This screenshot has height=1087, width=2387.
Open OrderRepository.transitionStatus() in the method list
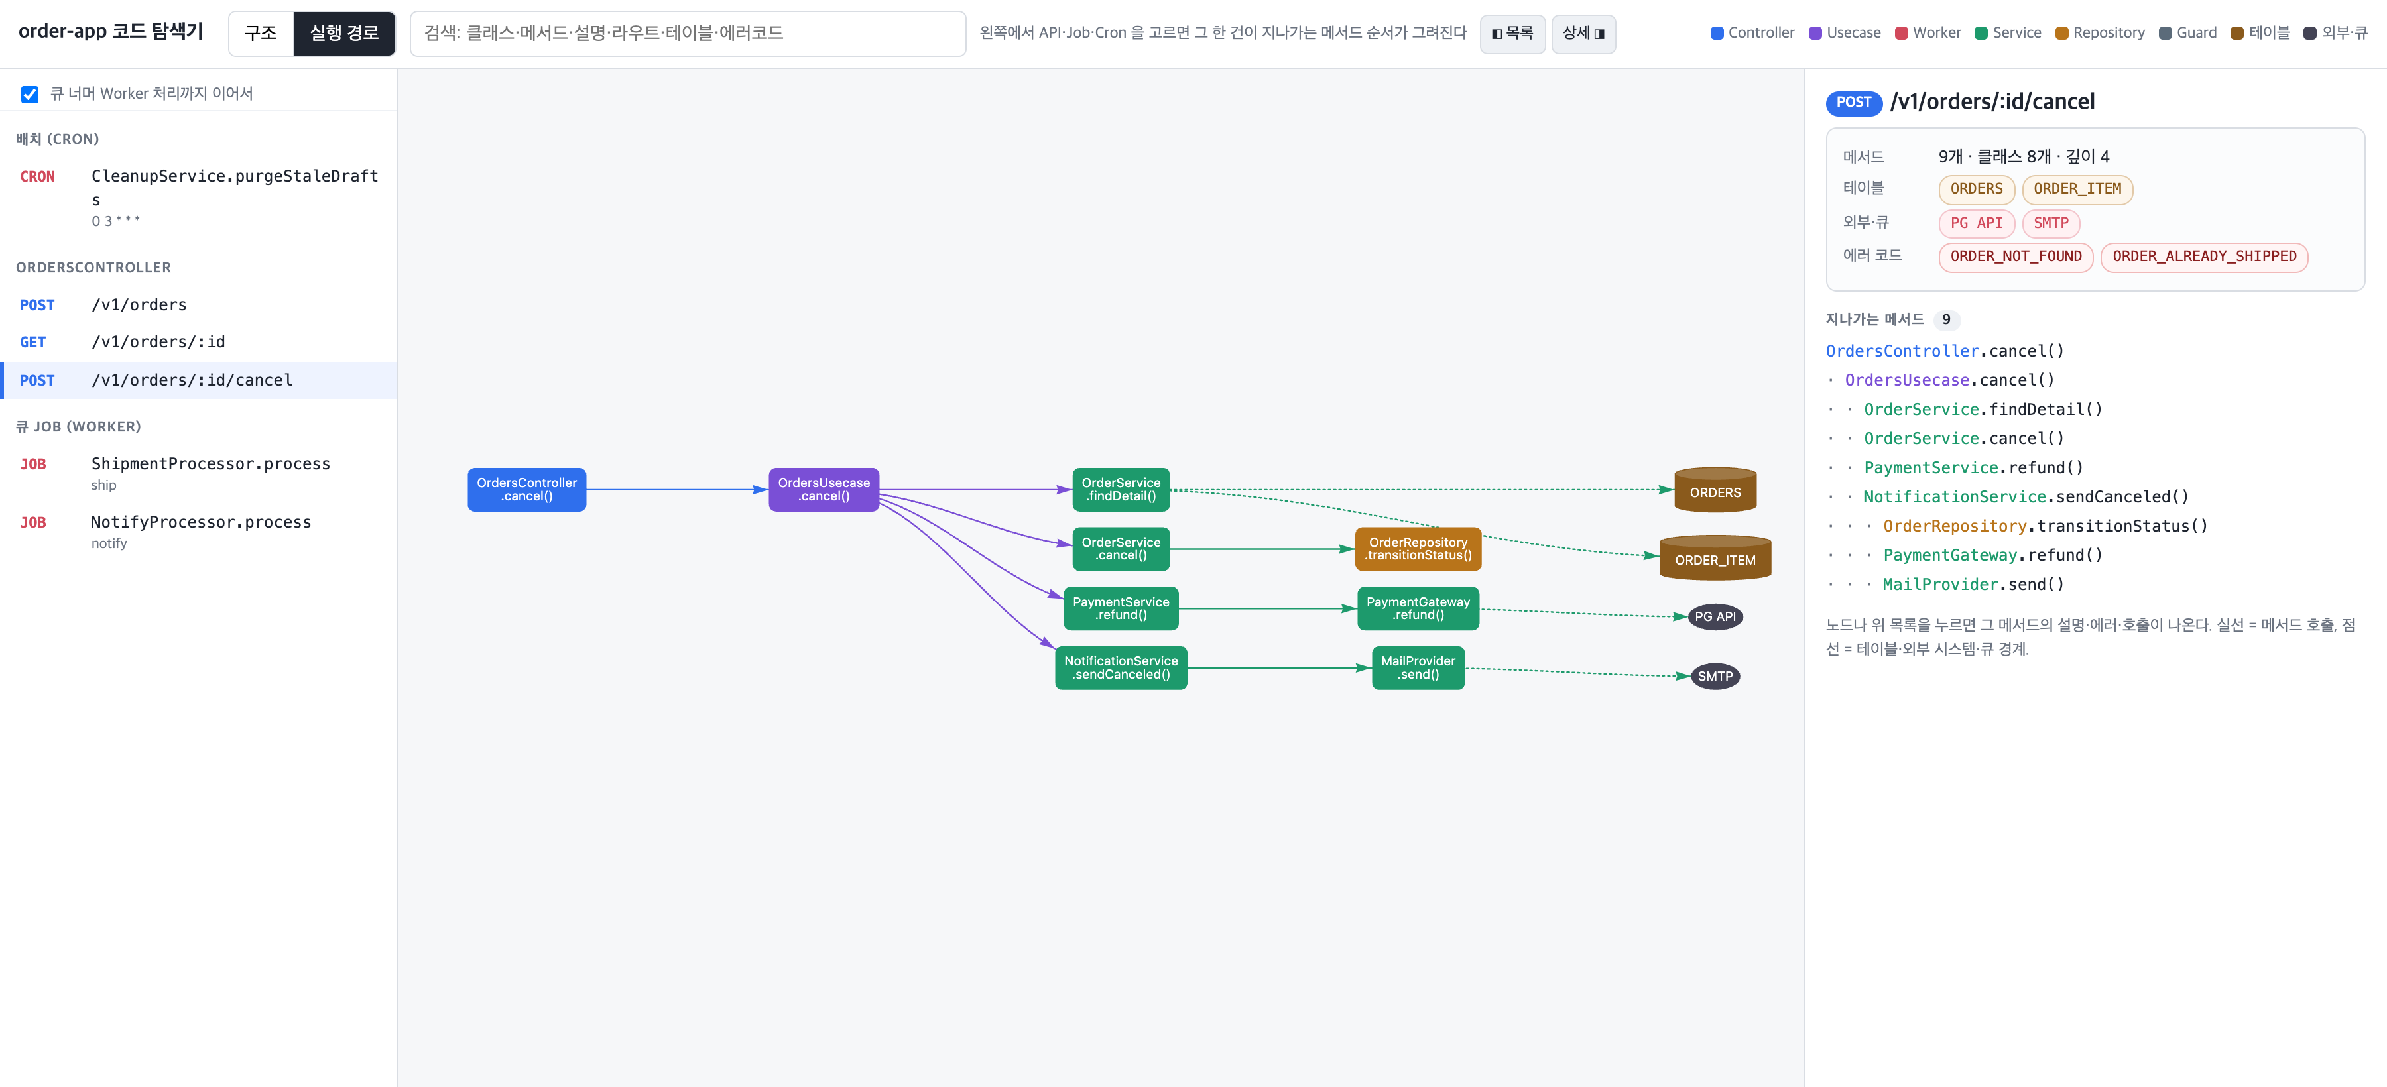[2045, 526]
